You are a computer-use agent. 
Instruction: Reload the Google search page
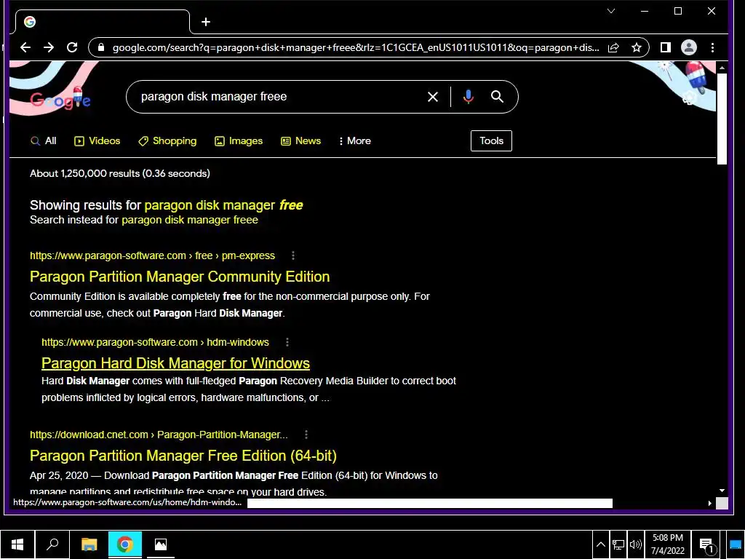point(72,47)
